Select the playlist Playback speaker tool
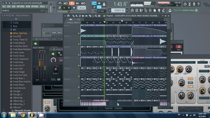Screen dimensions: 210x118 (x=99, y=16)
